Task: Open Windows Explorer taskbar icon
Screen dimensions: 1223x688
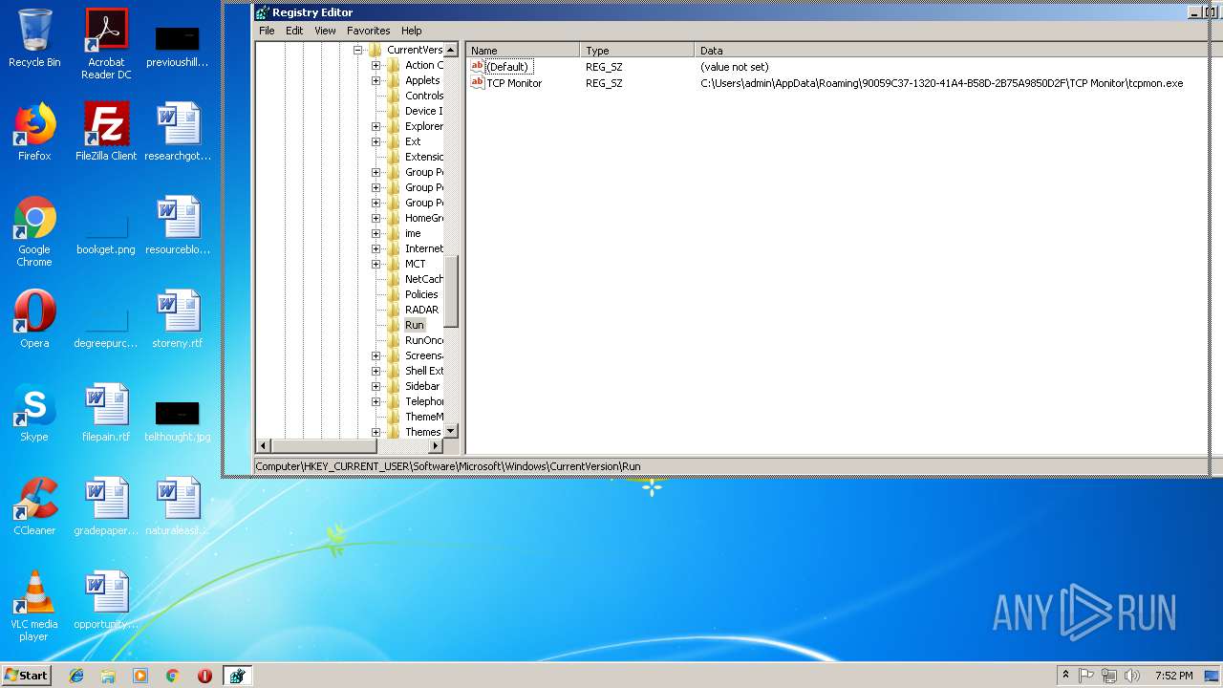Action: pyautogui.click(x=108, y=676)
